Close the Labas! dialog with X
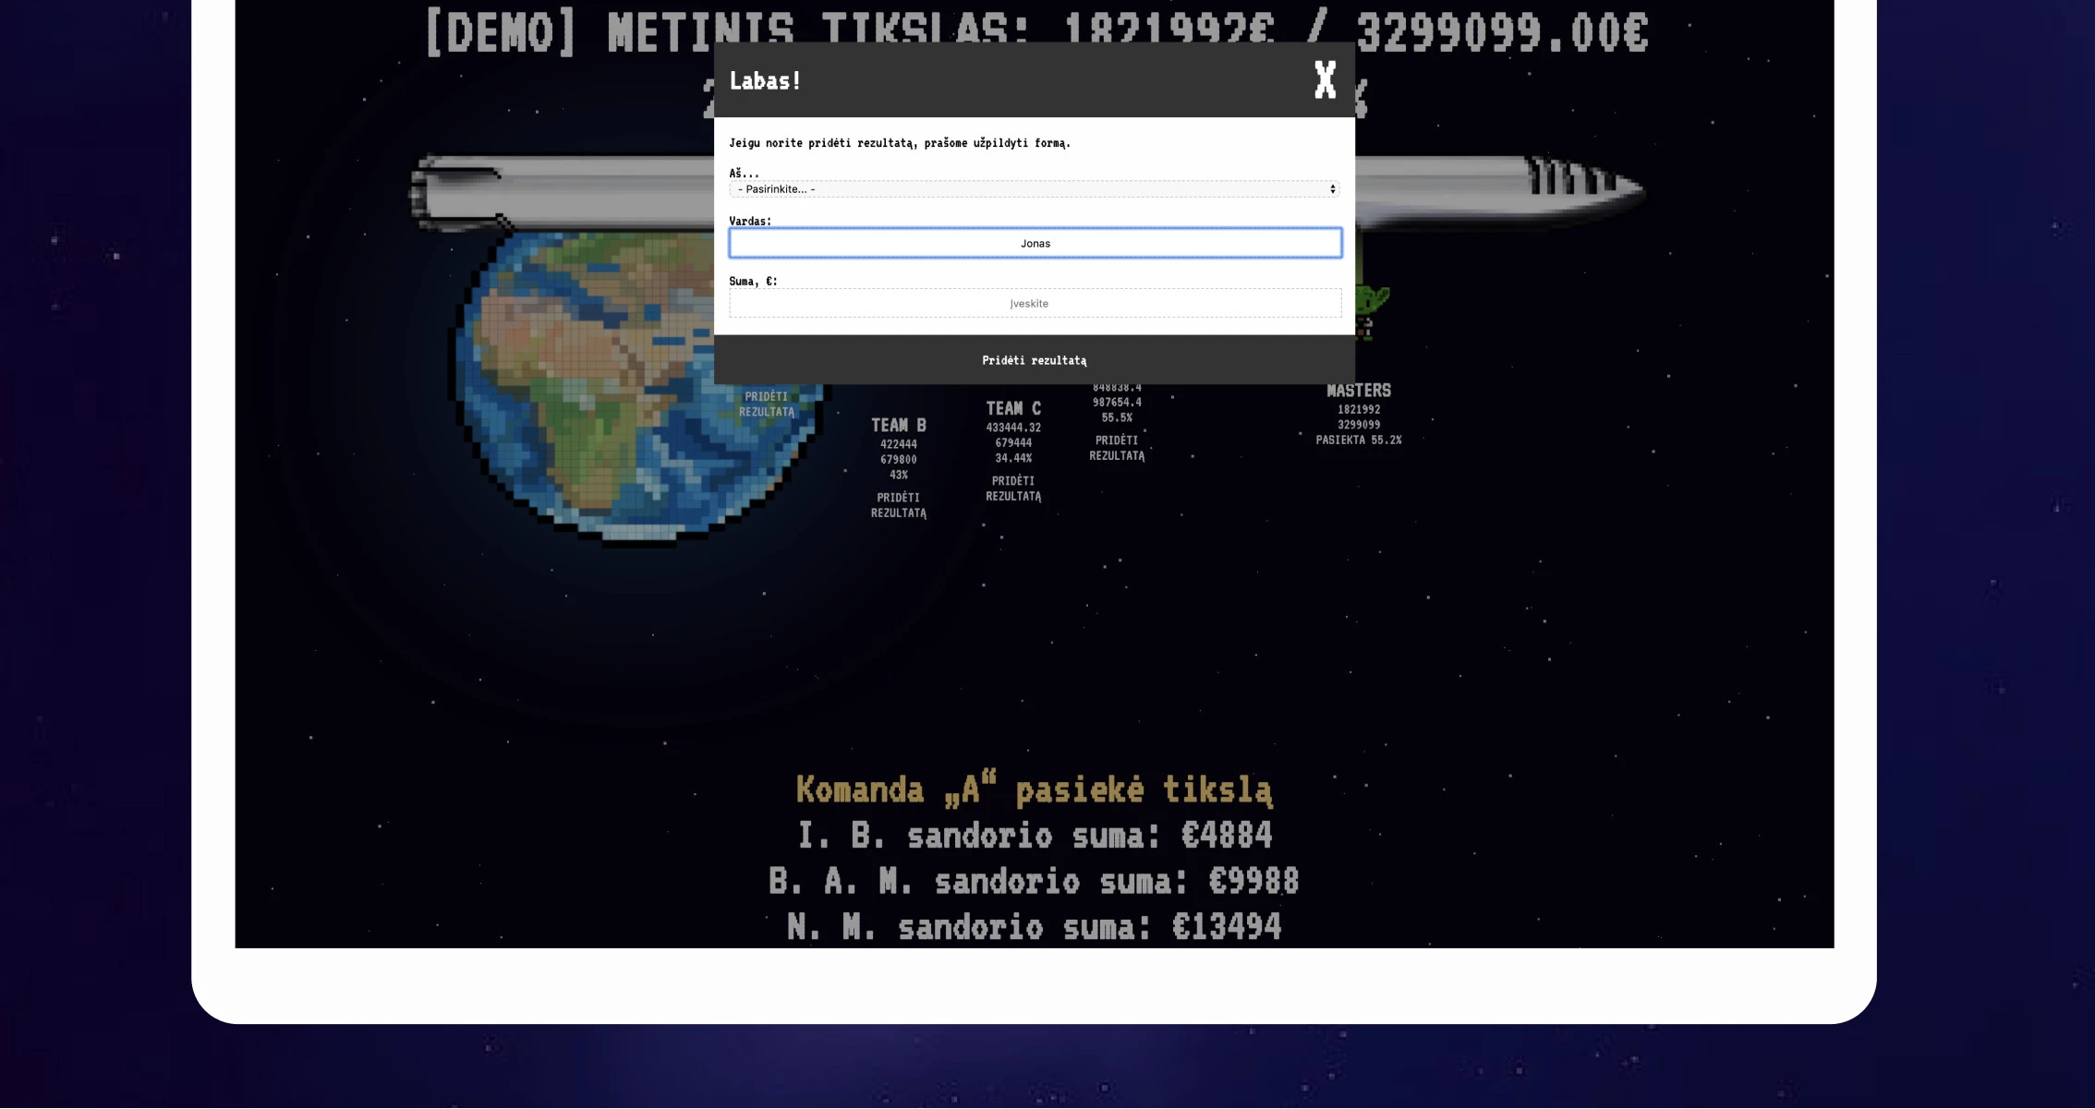Screen dimensions: 2095x1109 click(x=1326, y=80)
